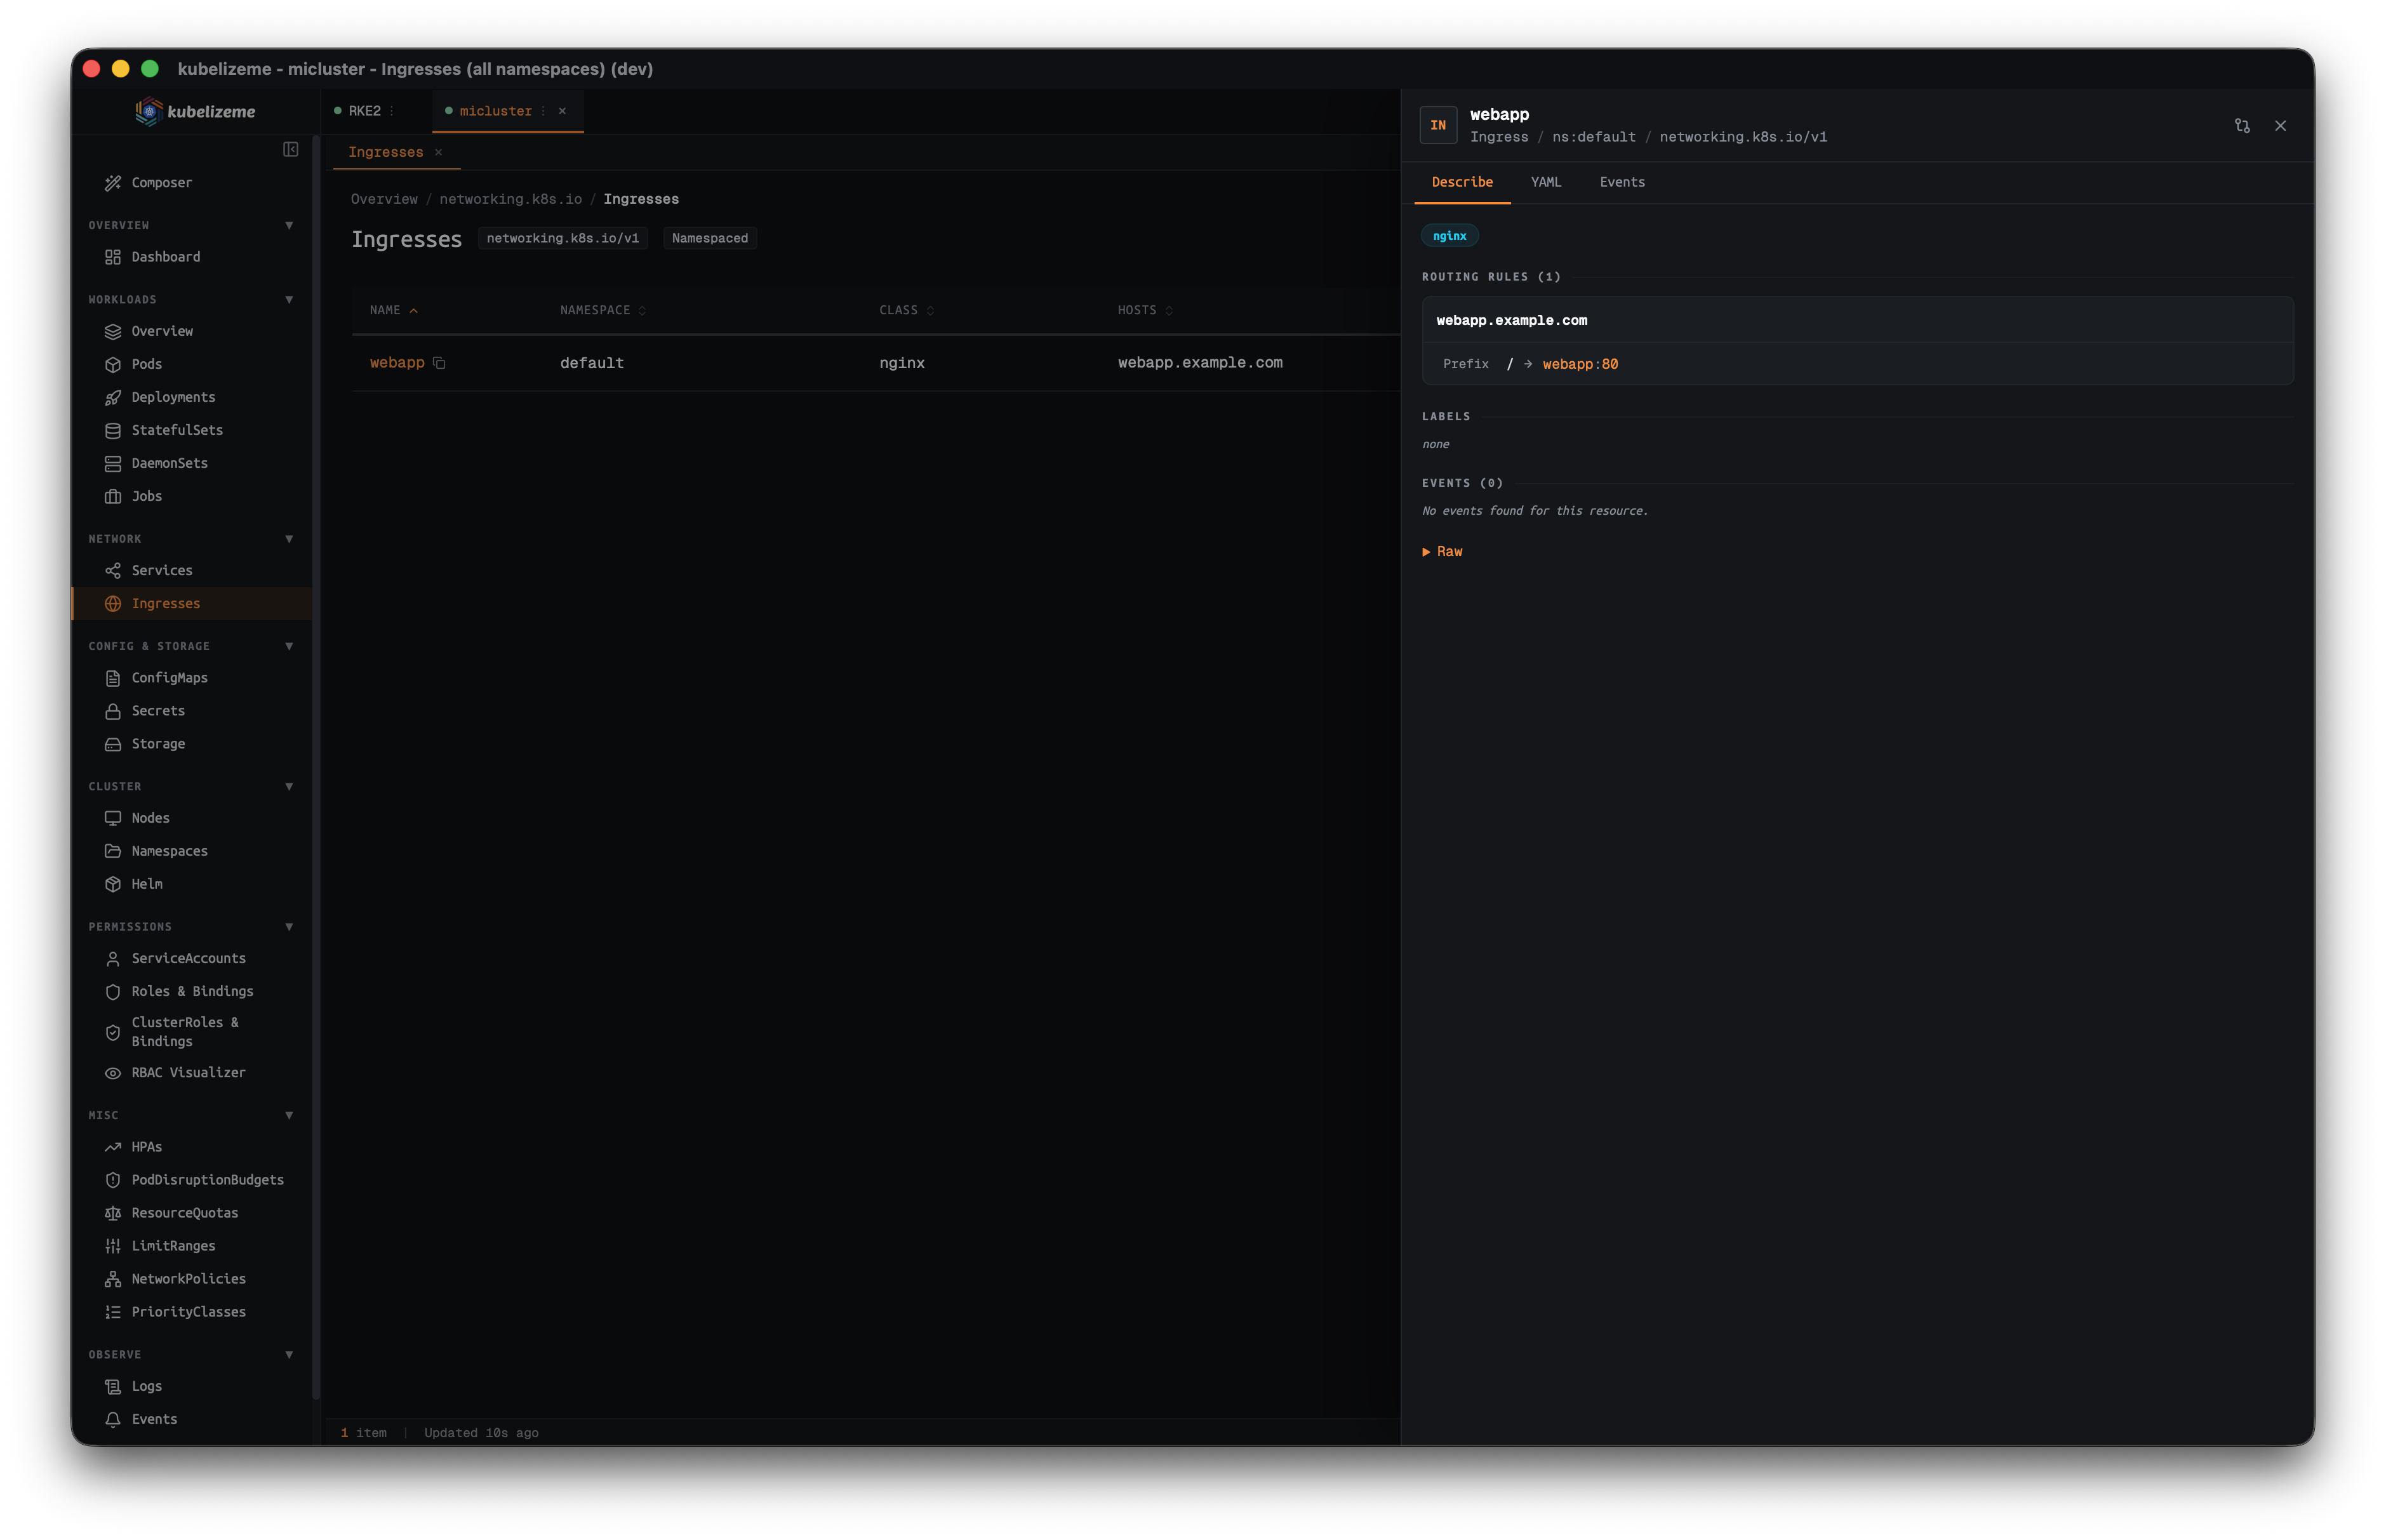Collapse the Config & Storage section
The width and height of the screenshot is (2386, 1540).
289,646
